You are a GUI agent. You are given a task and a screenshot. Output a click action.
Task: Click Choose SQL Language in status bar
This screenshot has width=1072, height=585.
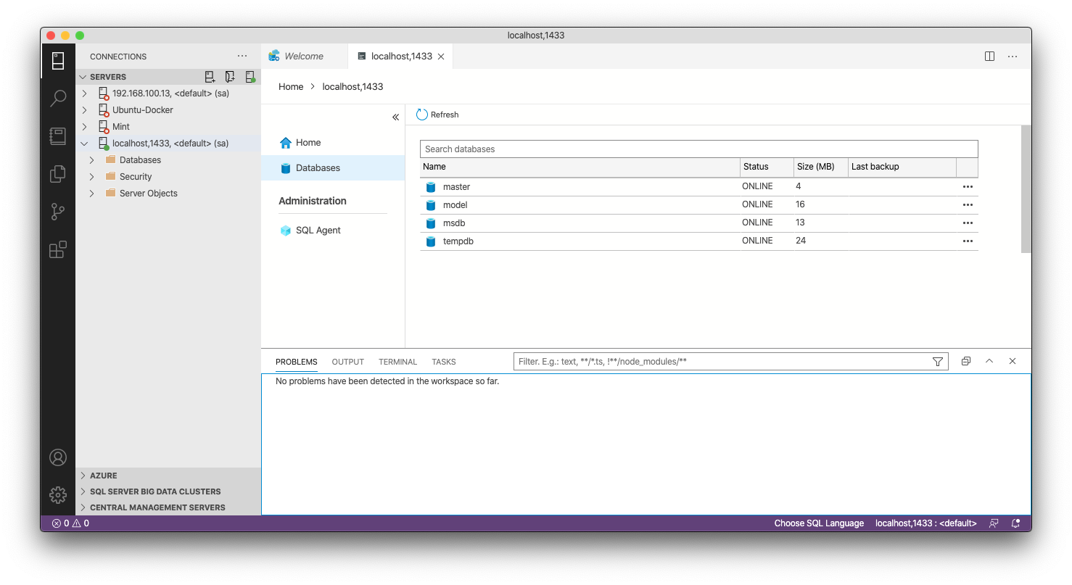coord(819,523)
